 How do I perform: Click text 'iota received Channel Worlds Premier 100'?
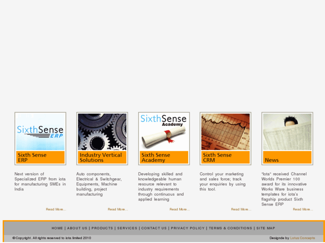pyautogui.click(x=284, y=189)
